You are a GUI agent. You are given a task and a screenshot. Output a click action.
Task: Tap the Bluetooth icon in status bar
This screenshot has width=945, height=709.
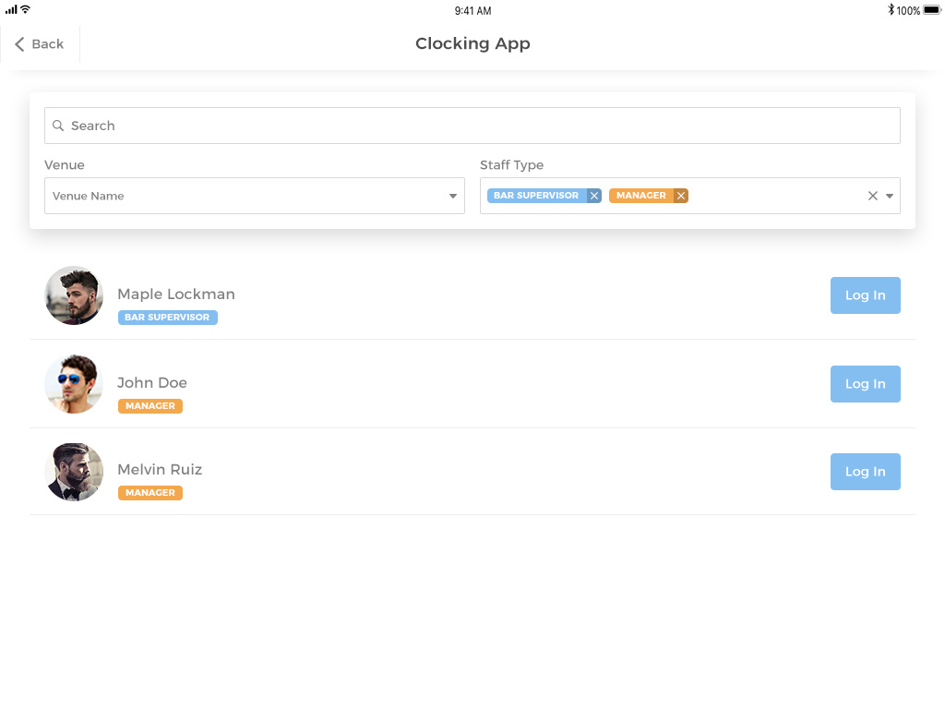pos(891,10)
